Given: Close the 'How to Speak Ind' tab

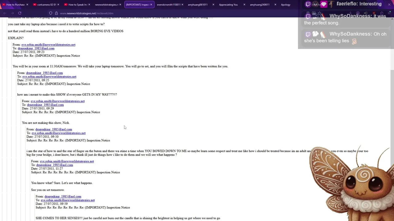Looking at the screenshot, I should click(89, 5).
